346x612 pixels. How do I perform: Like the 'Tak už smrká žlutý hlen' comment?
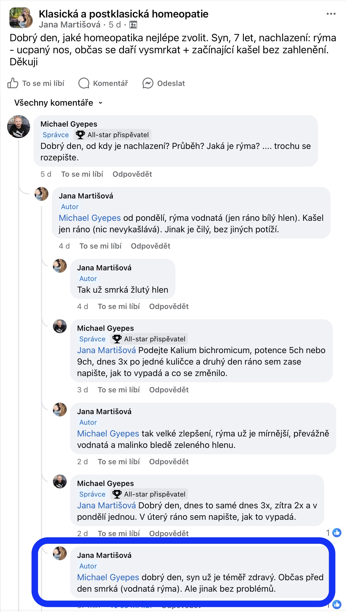119,306
